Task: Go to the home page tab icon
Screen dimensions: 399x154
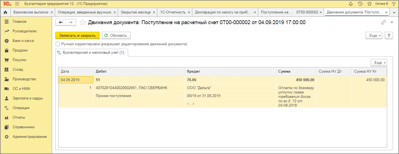Action: pyautogui.click(x=5, y=12)
